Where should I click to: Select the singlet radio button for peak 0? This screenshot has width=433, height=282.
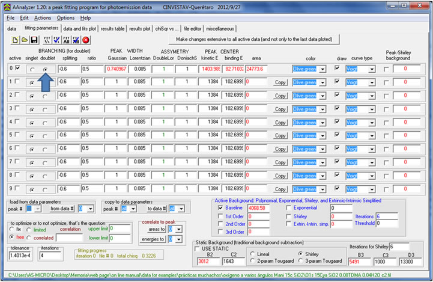[31, 70]
